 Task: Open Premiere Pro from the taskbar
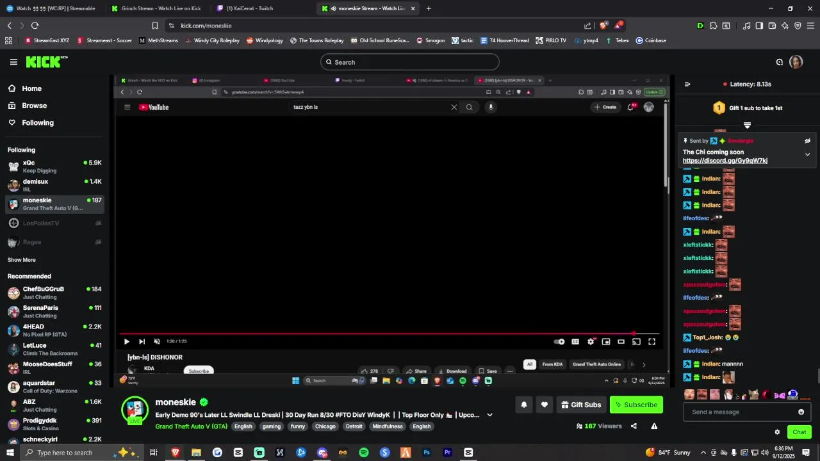pyautogui.click(x=448, y=453)
